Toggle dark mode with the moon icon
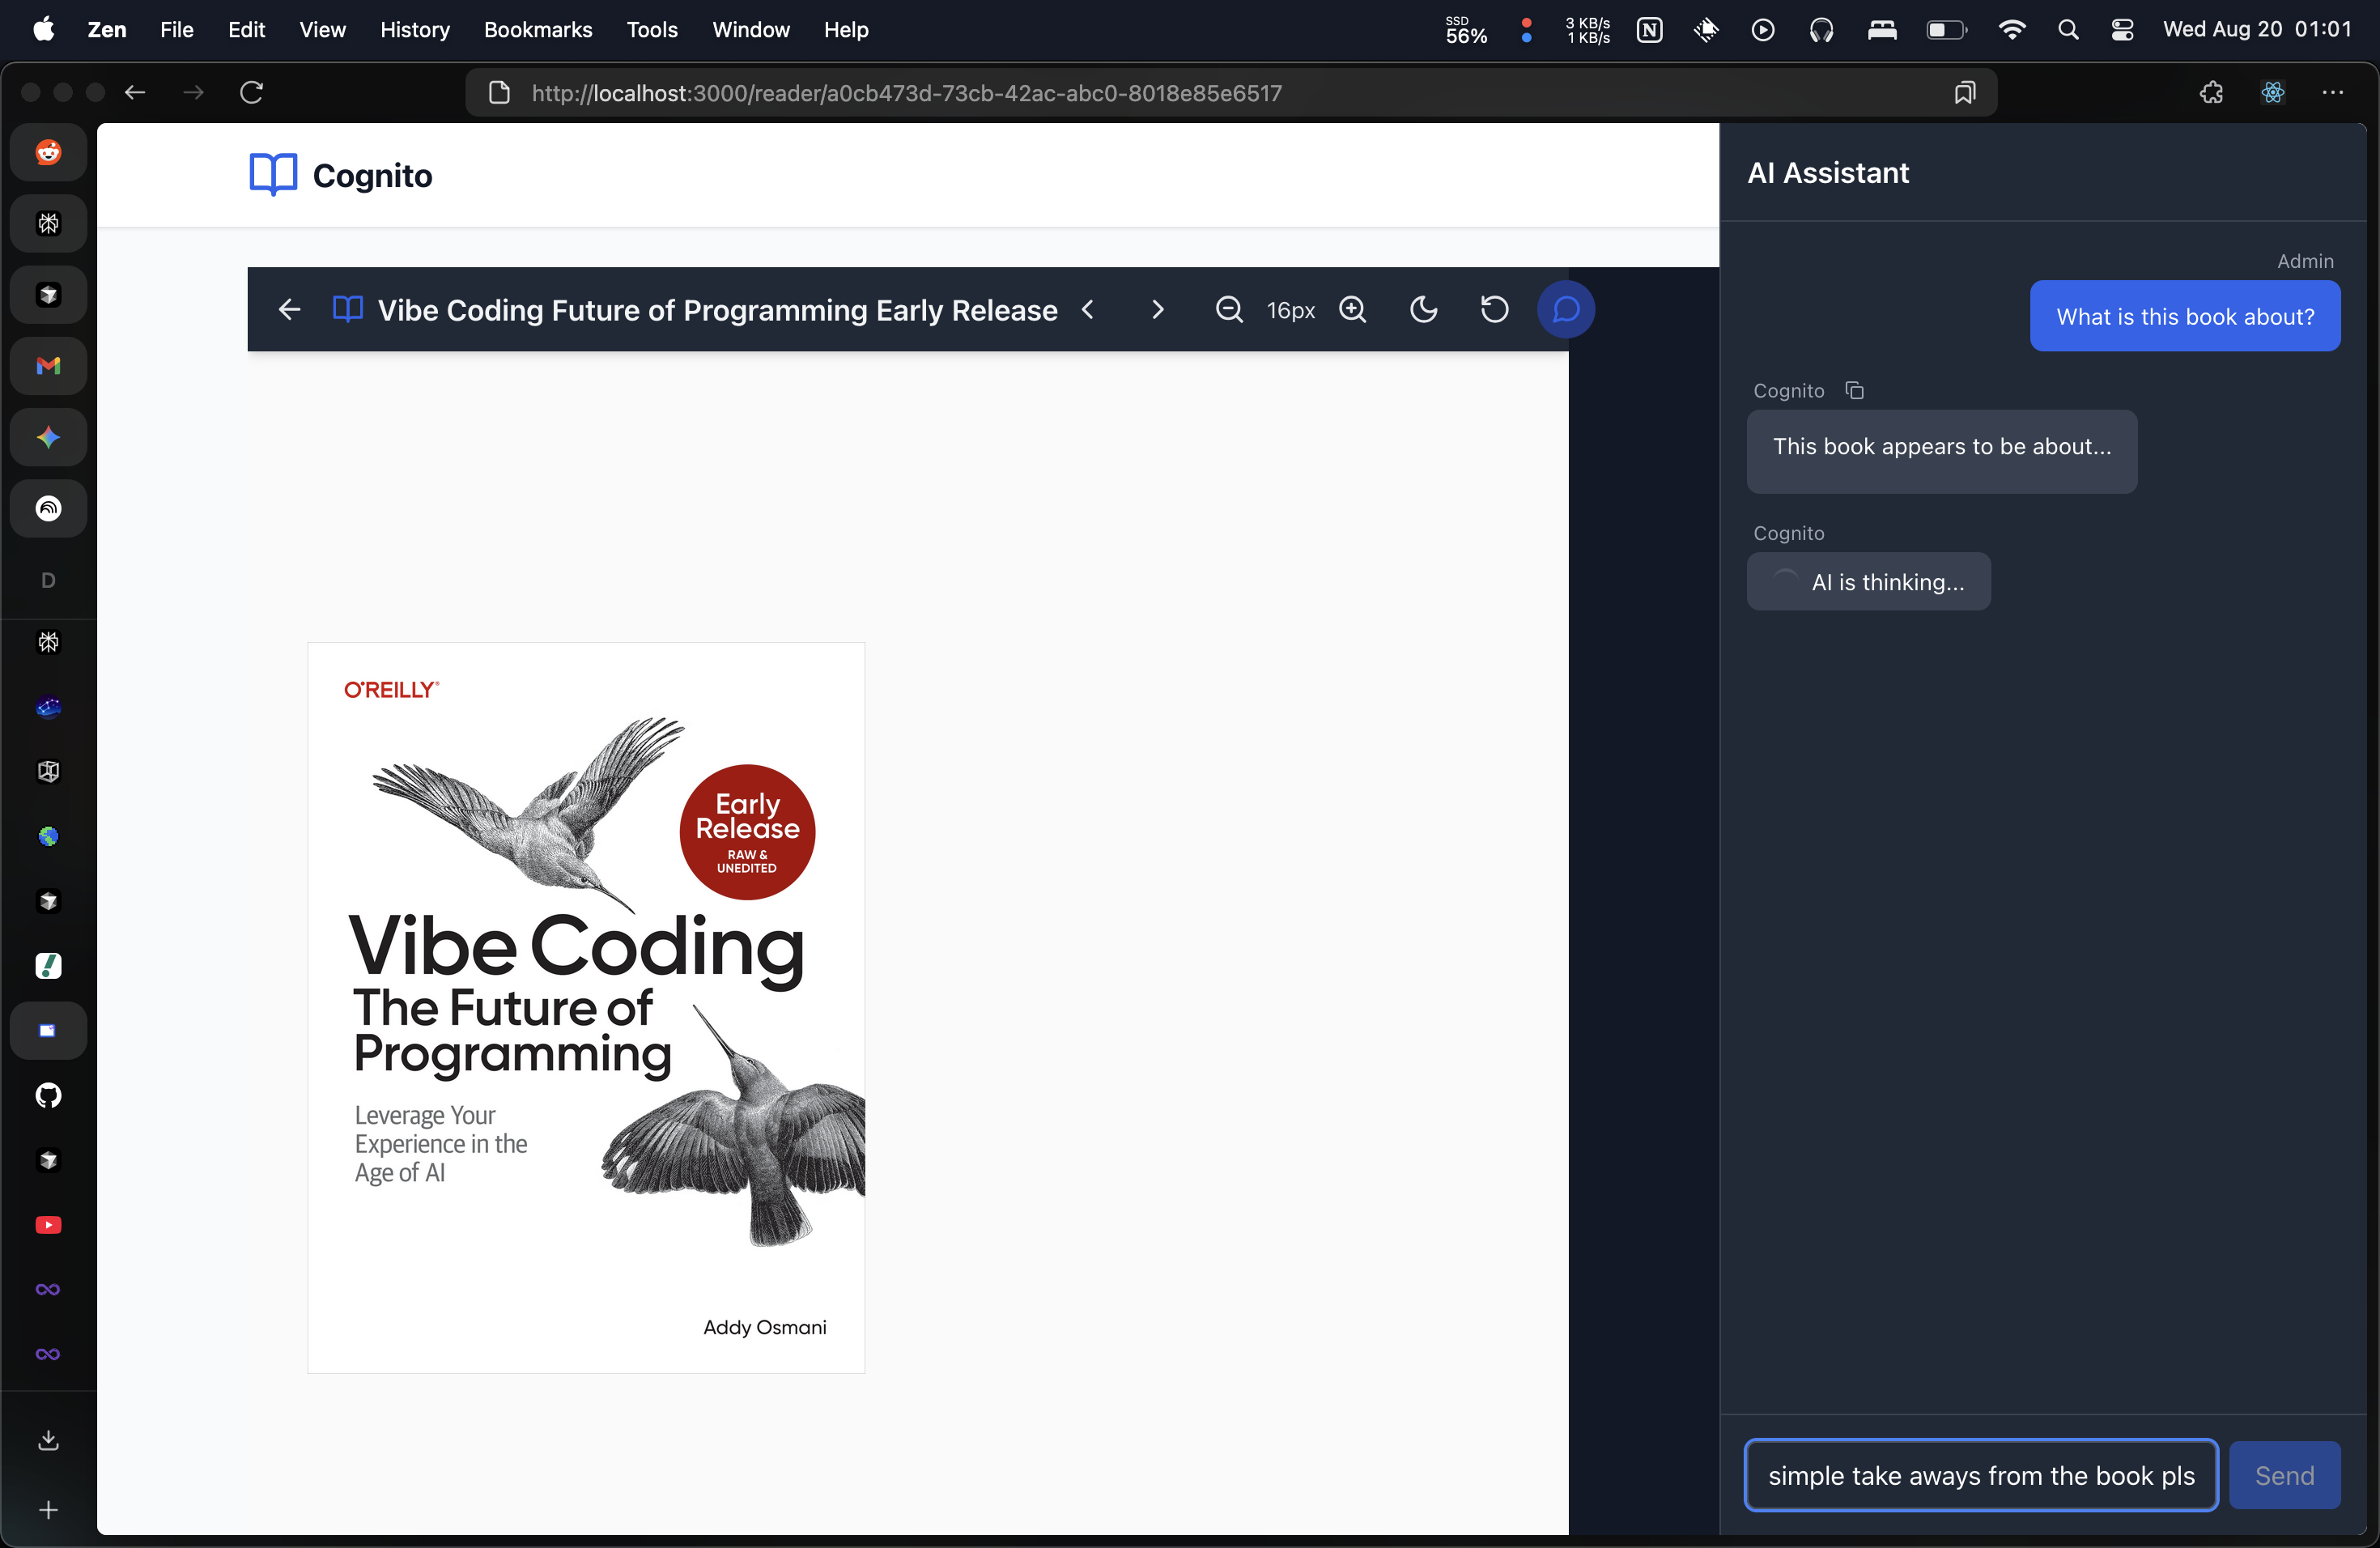Viewport: 2380px width, 1548px height. click(1423, 310)
